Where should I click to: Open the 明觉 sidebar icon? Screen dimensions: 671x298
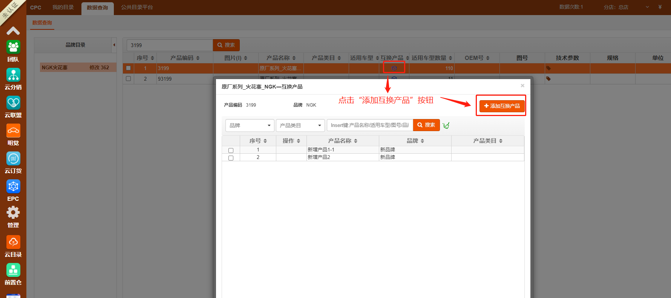pos(13,131)
